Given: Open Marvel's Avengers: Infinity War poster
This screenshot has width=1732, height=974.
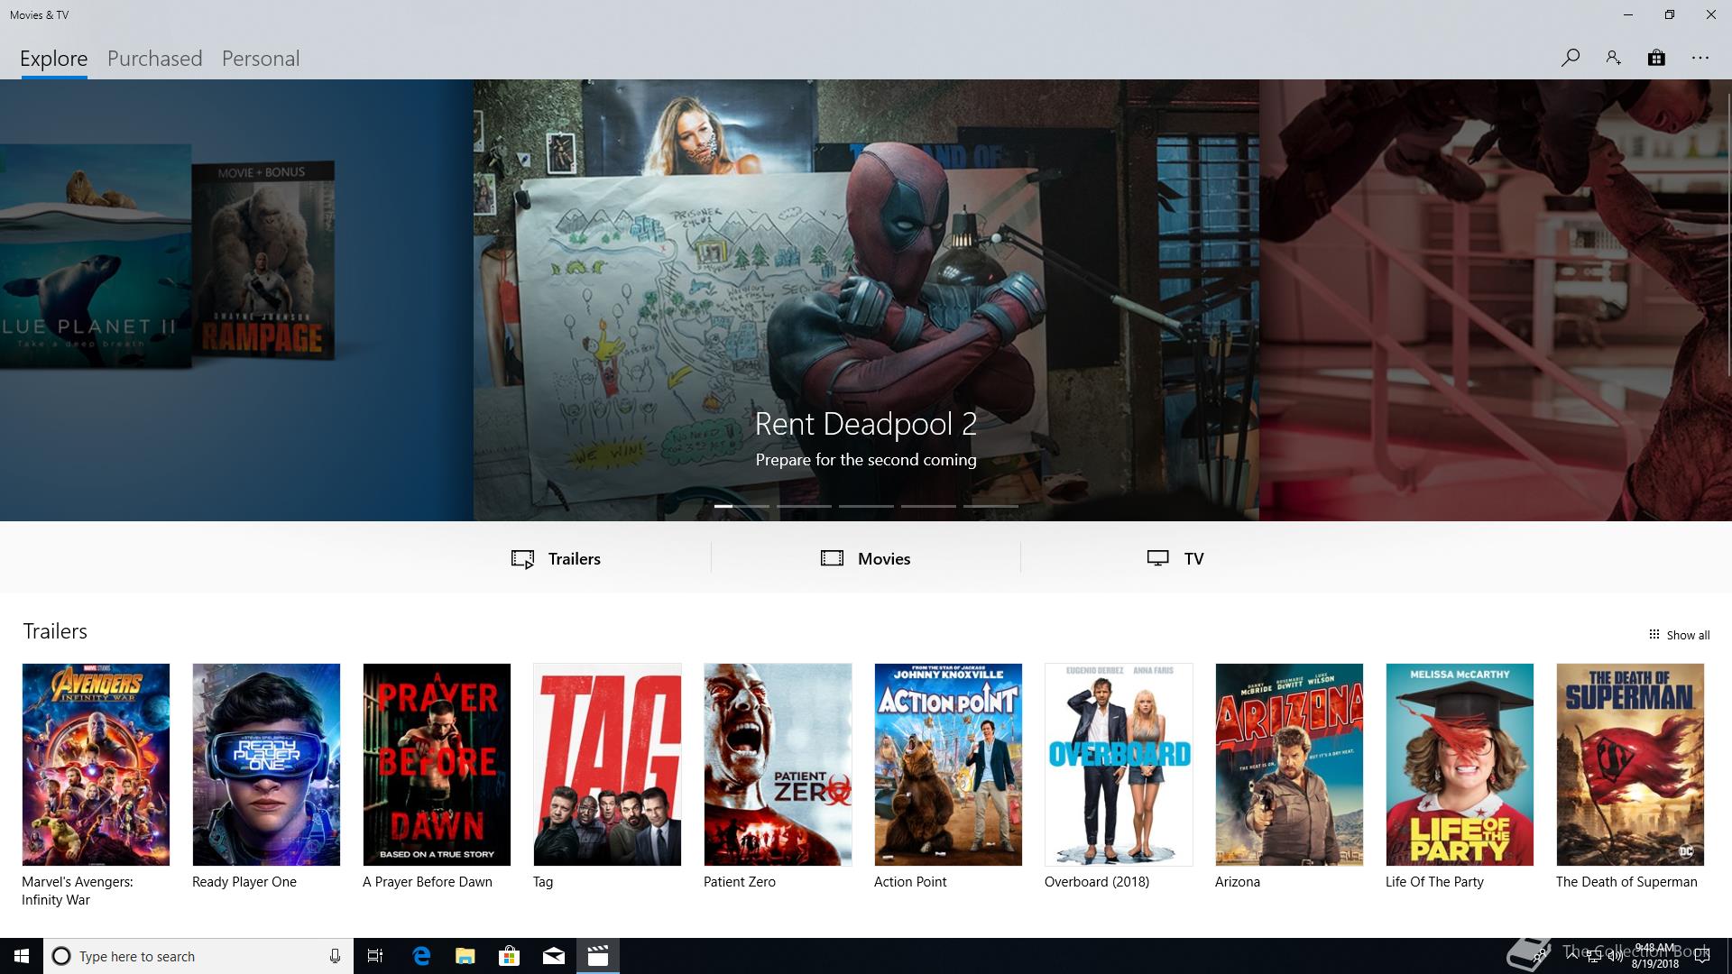Looking at the screenshot, I should click(96, 765).
